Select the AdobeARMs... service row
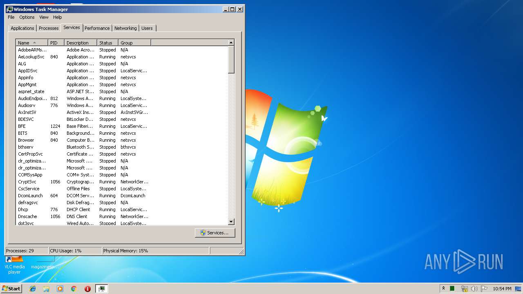This screenshot has width=523, height=294. (122, 50)
